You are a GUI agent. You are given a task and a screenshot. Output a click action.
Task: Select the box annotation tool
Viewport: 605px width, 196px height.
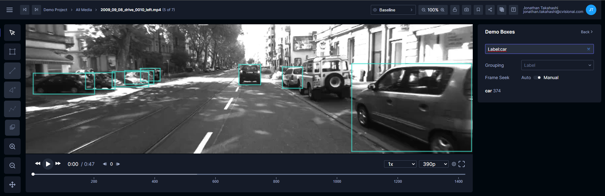coord(12,52)
